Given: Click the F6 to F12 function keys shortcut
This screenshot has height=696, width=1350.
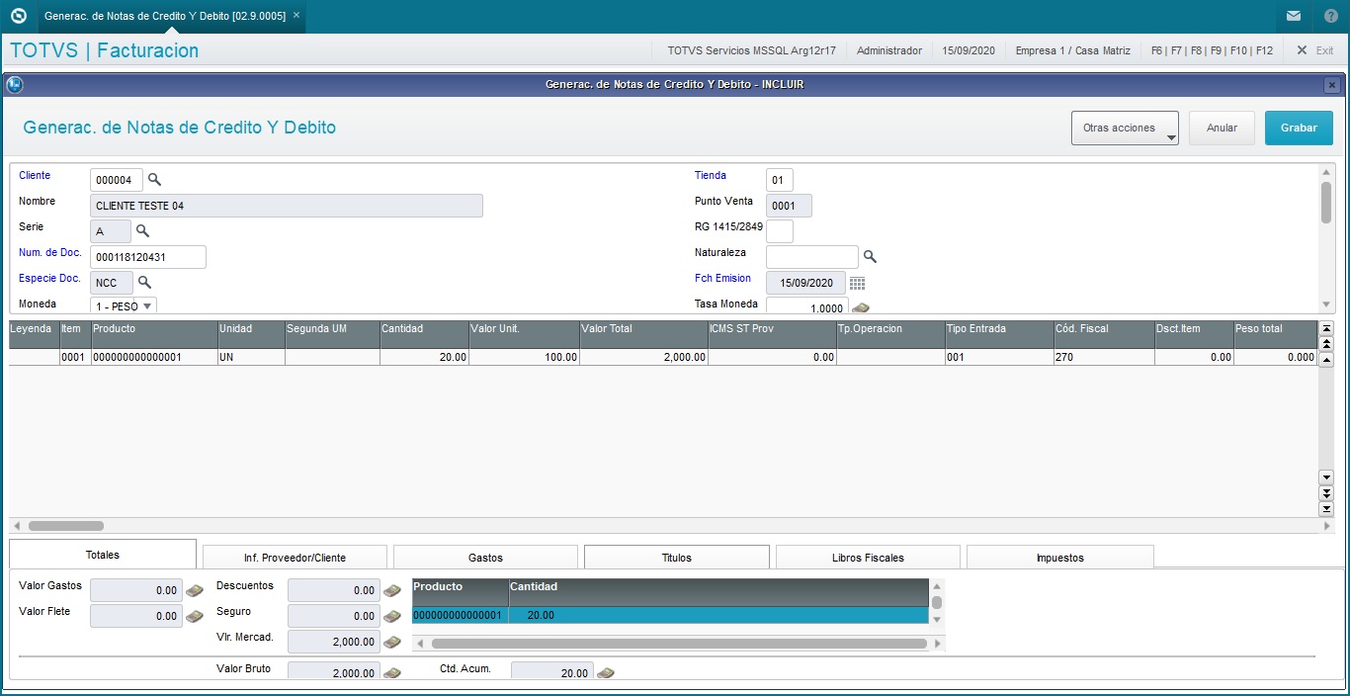Looking at the screenshot, I should [x=1213, y=50].
